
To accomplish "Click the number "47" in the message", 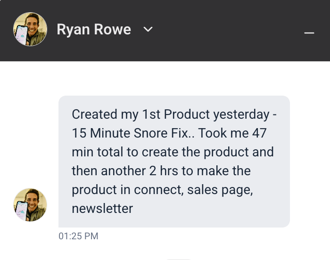I will coord(258,133).
